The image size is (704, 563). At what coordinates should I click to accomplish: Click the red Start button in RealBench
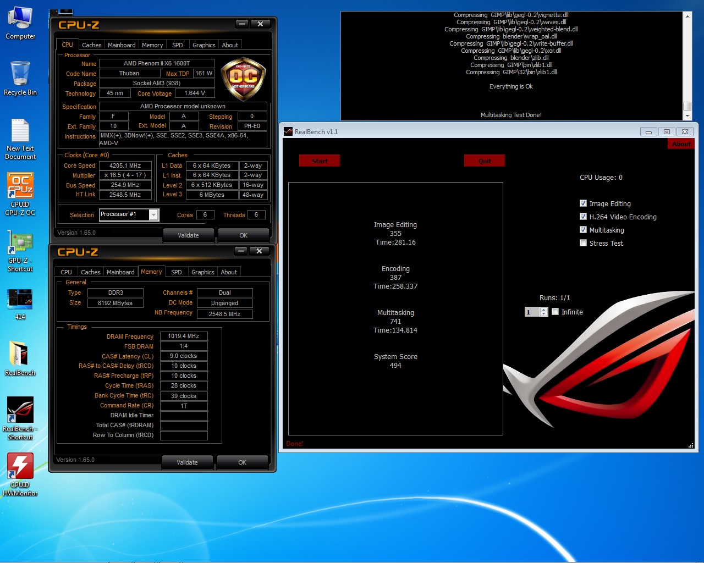(x=320, y=161)
